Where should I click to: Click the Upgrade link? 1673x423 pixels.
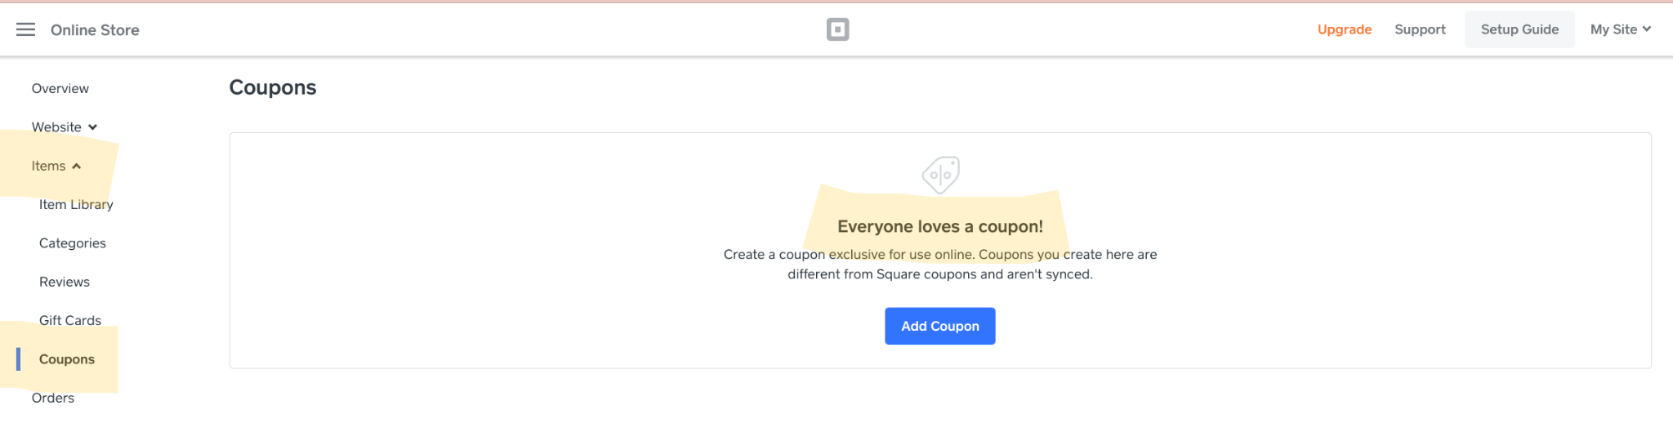[1344, 29]
